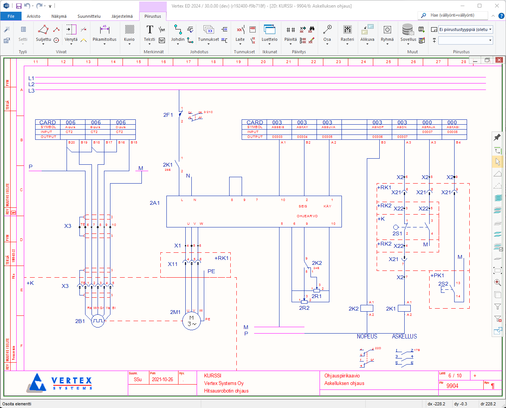Select the Pikamitoitus dimension tool

pos(104,30)
